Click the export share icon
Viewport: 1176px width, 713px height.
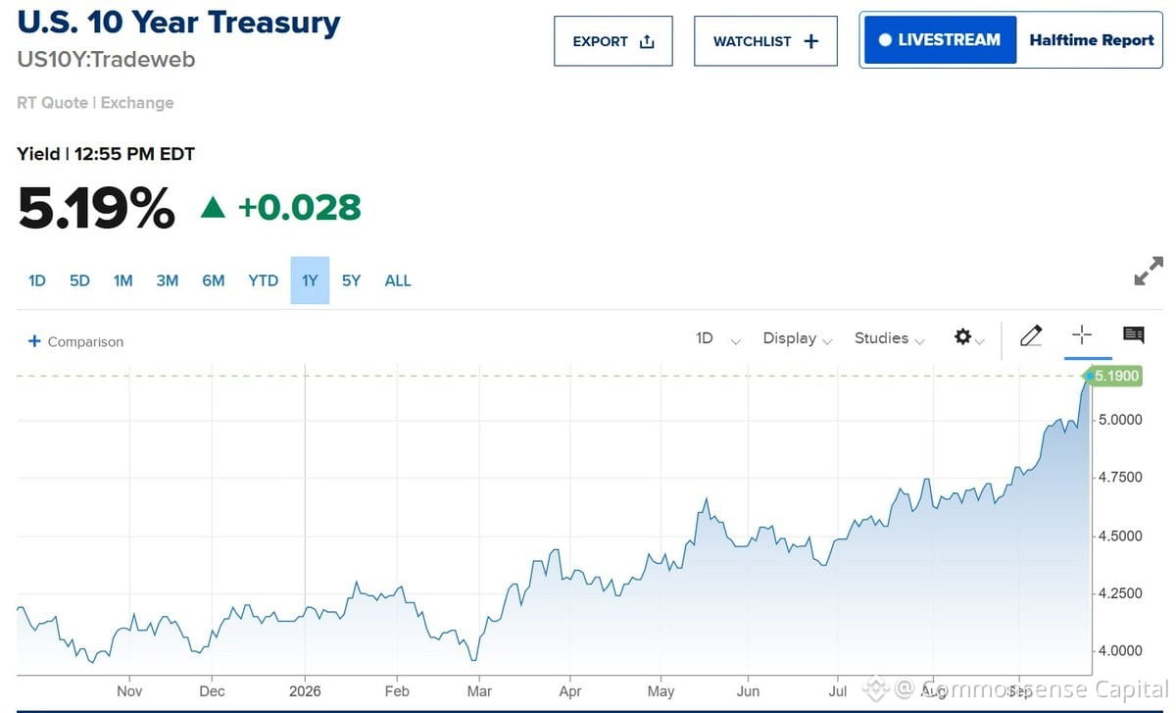(x=646, y=41)
